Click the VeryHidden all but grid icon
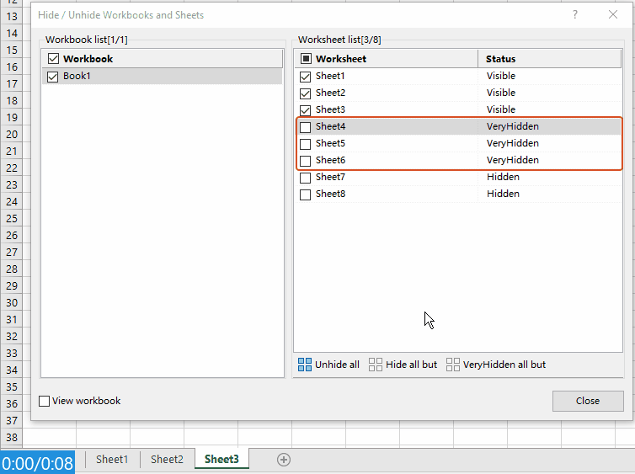Screen dimensions: 635x474 (453, 365)
